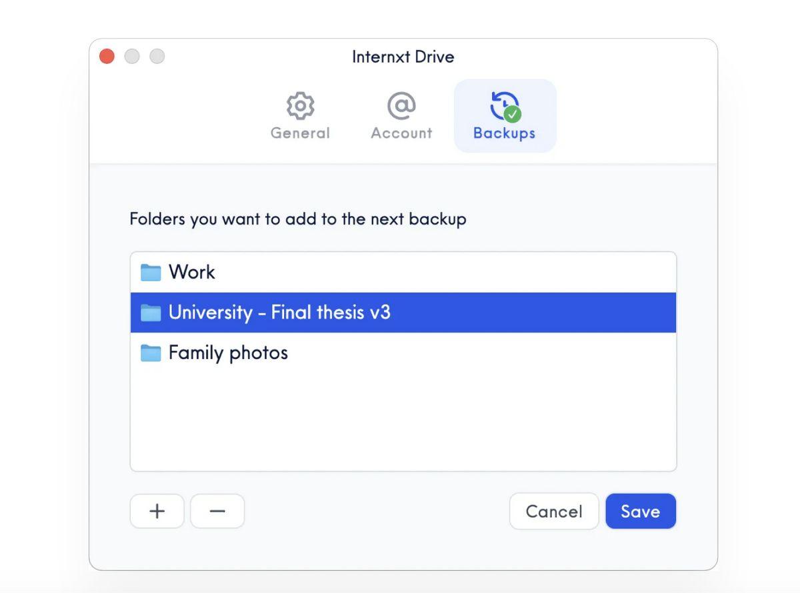Minimize window using middle title-bar button
Viewport: 800px width, 593px height.
132,57
